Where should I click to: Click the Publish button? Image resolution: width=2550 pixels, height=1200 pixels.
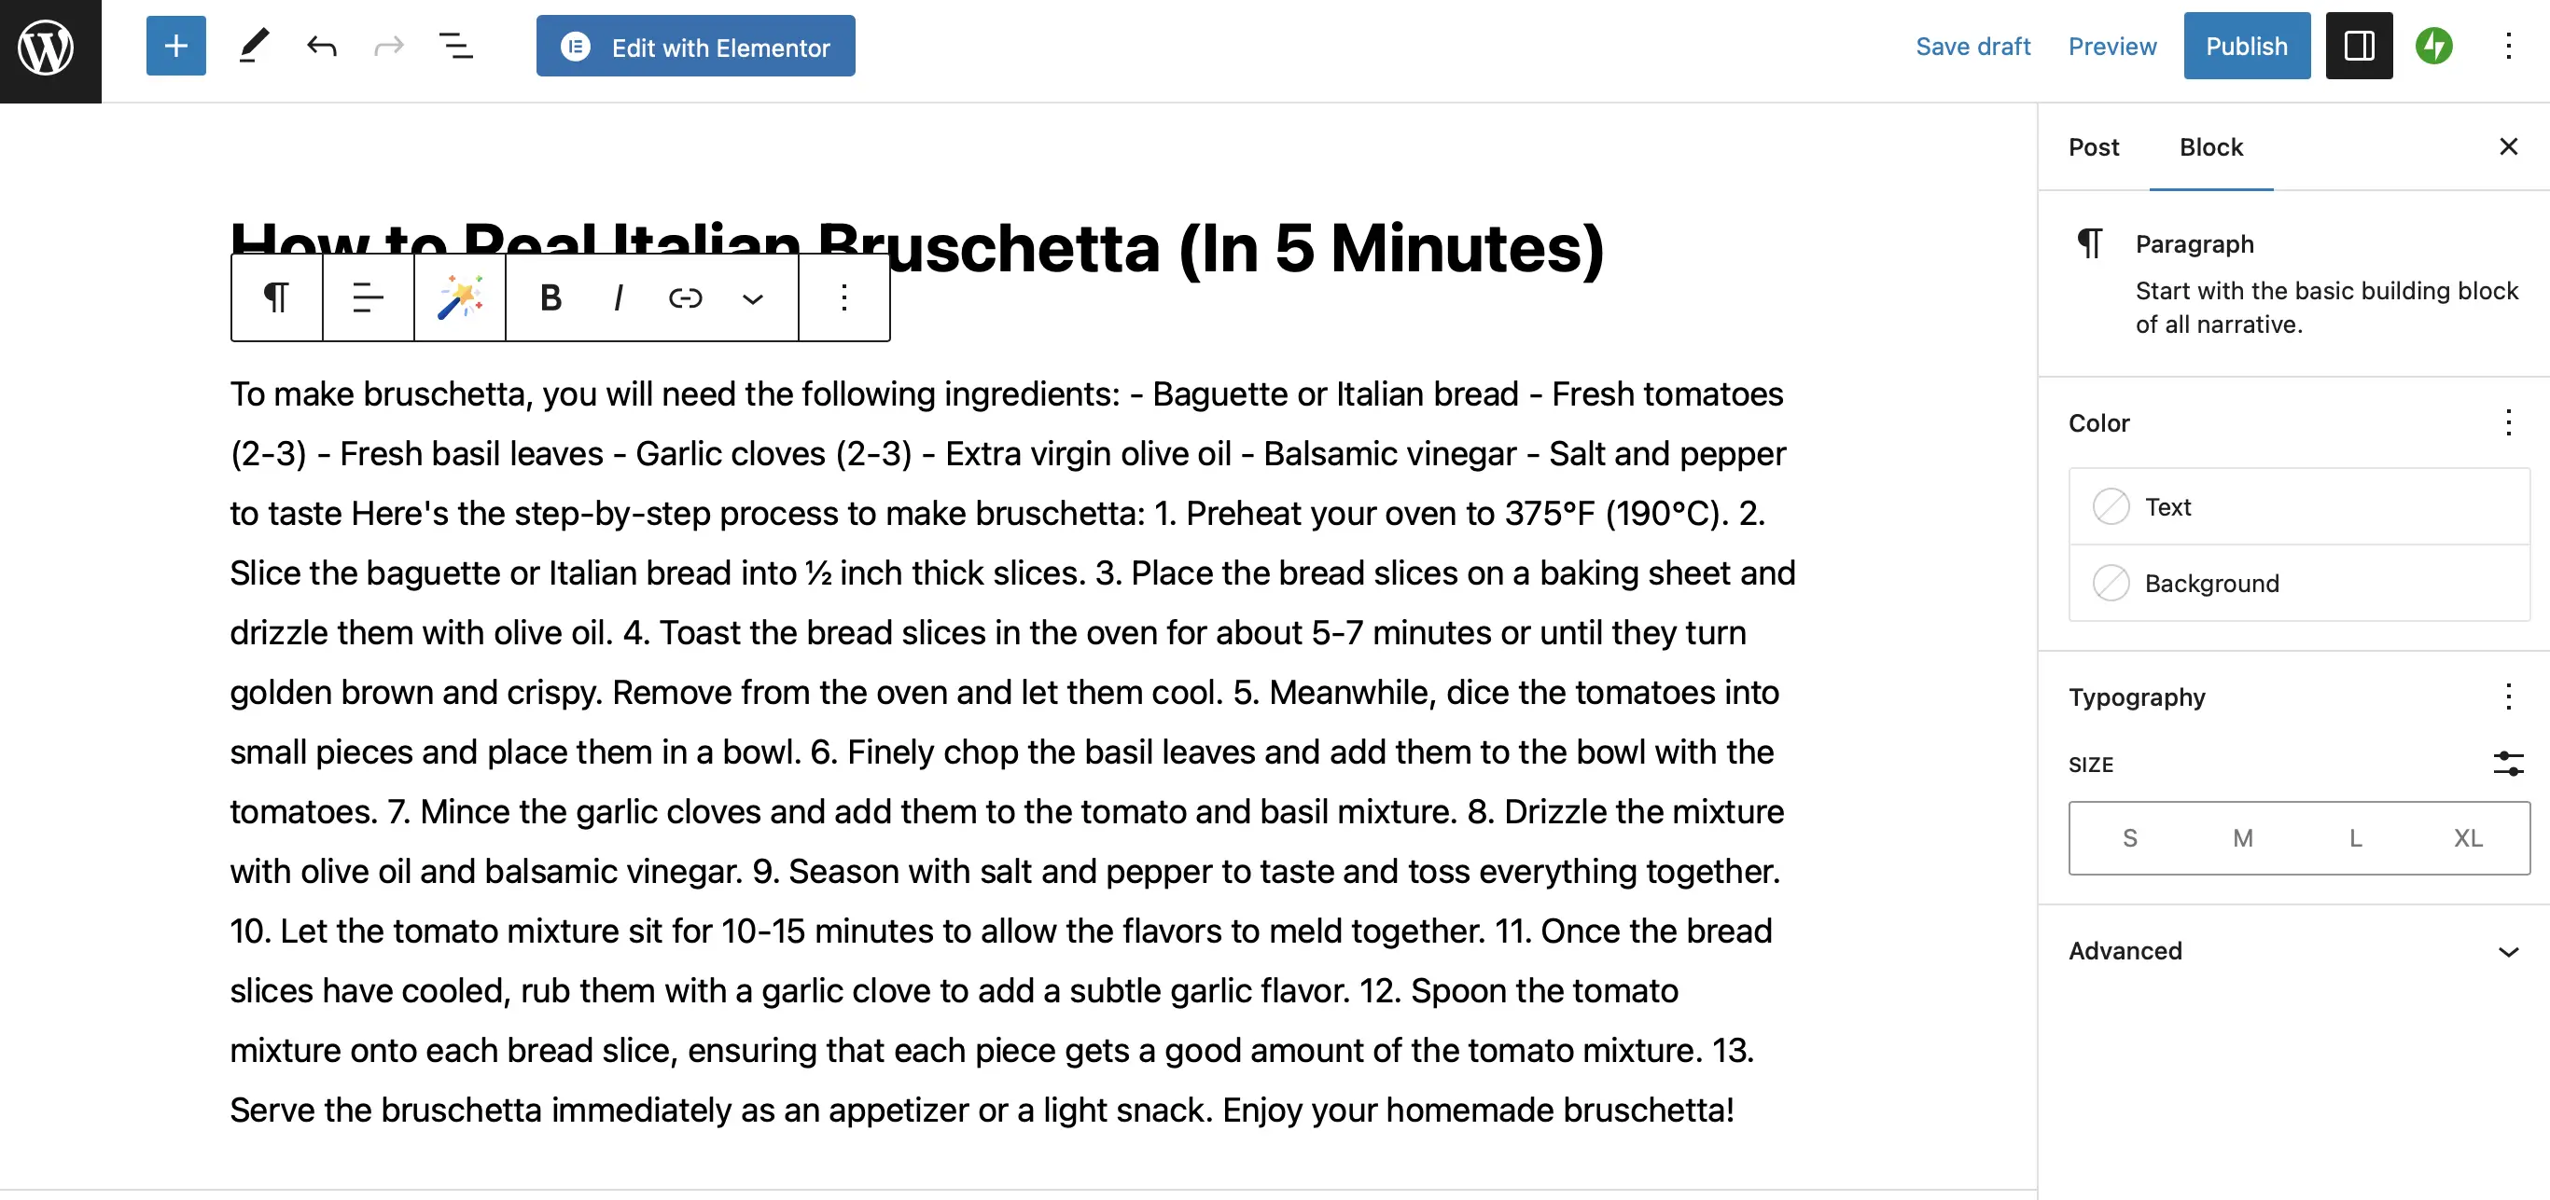tap(2247, 47)
